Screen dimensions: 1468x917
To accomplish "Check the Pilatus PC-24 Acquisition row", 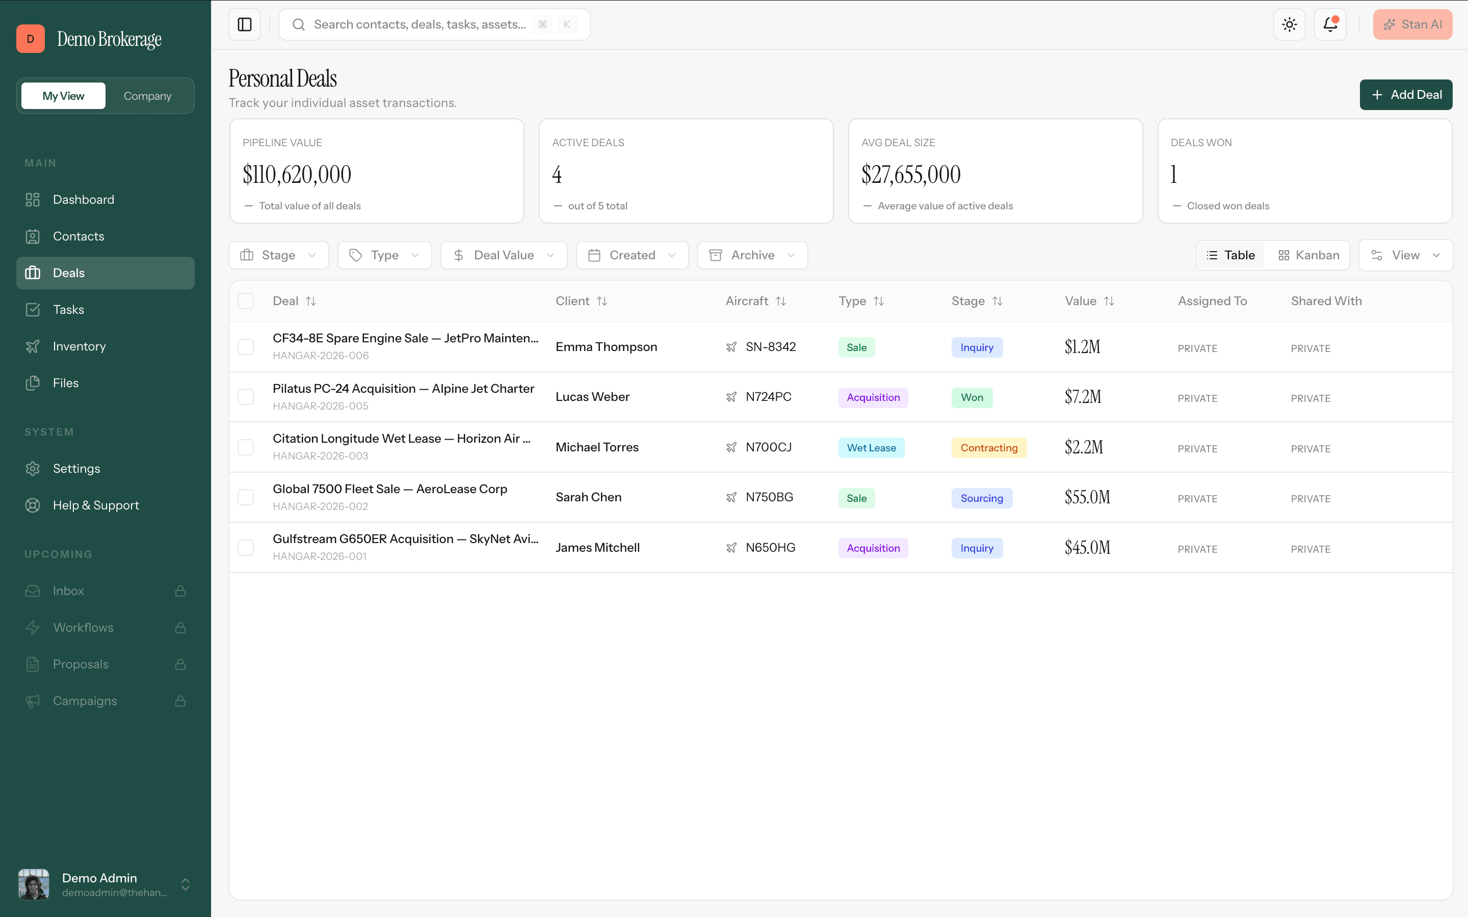I will [x=246, y=397].
